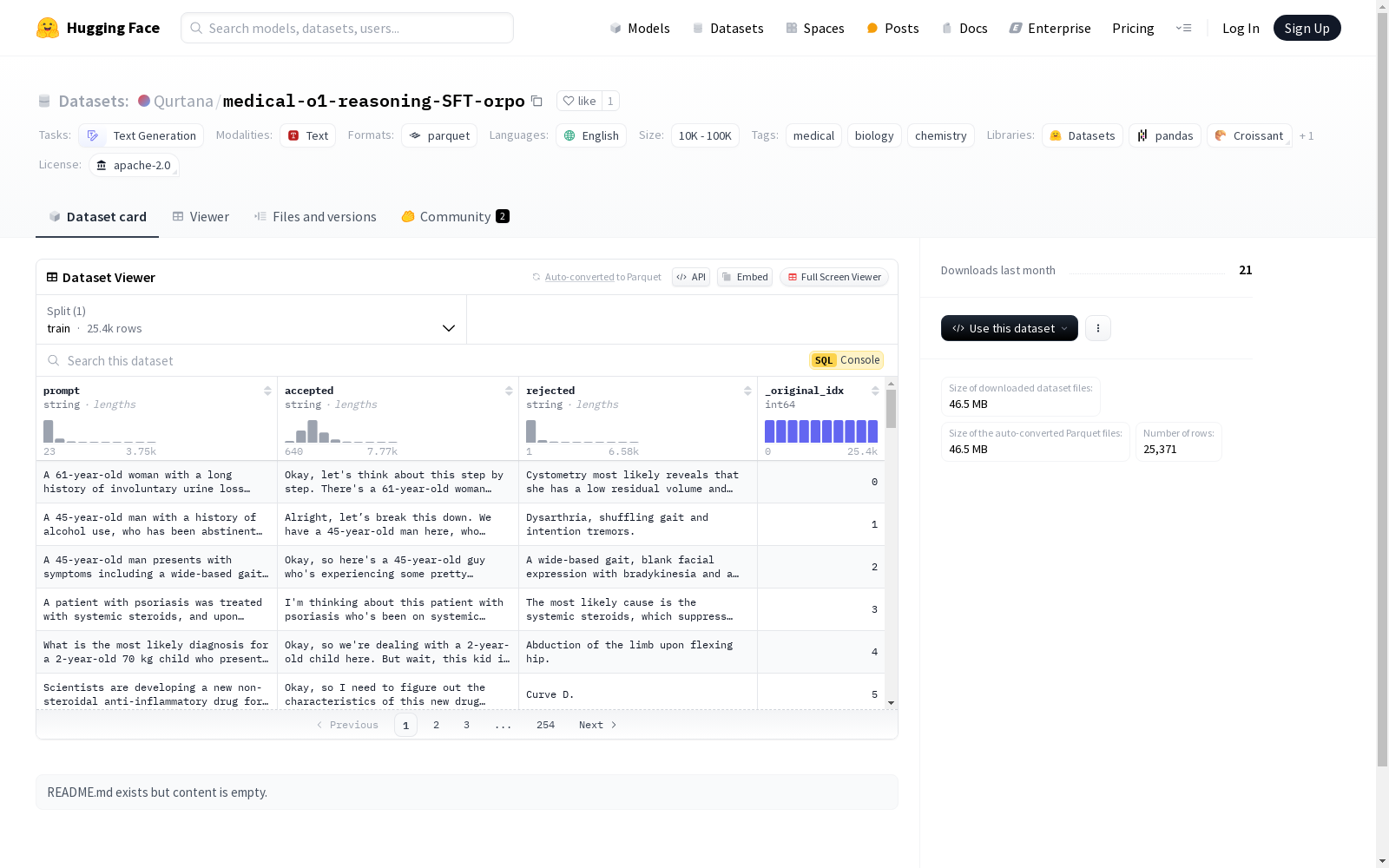Viewport: 1389px width, 868px height.
Task: Expand the Split train dropdown
Action: coord(252,319)
